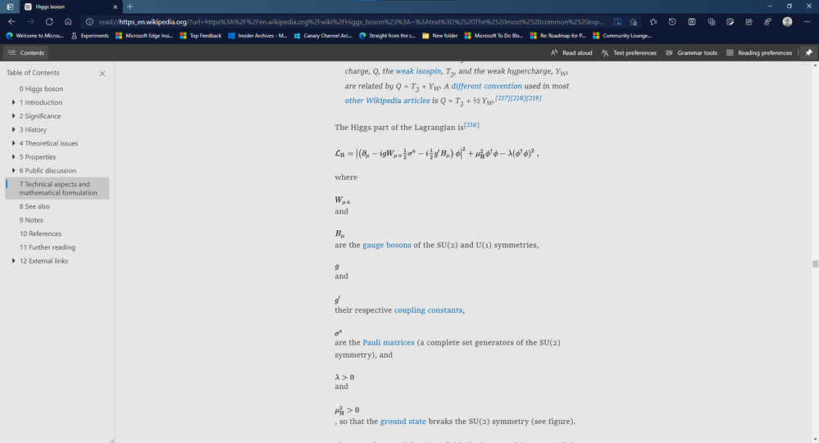Open the tab actions menu icon

click(x=10, y=7)
